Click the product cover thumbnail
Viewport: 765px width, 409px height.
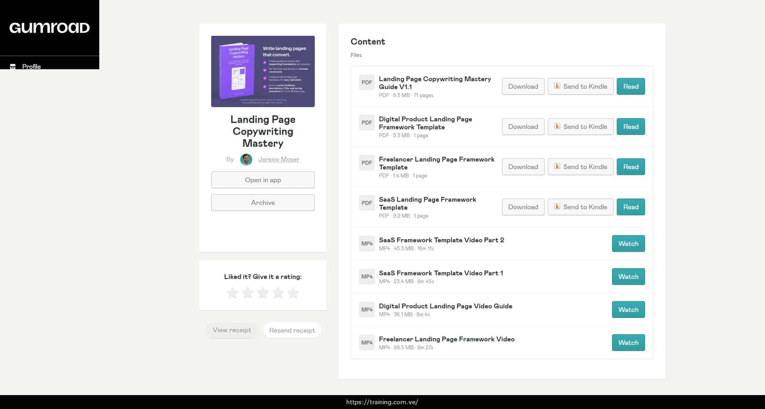click(263, 71)
